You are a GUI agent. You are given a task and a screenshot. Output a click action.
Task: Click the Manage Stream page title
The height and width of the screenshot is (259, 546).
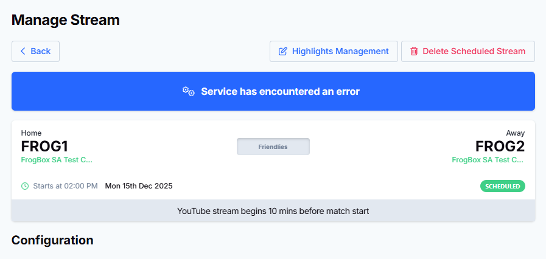coord(66,19)
